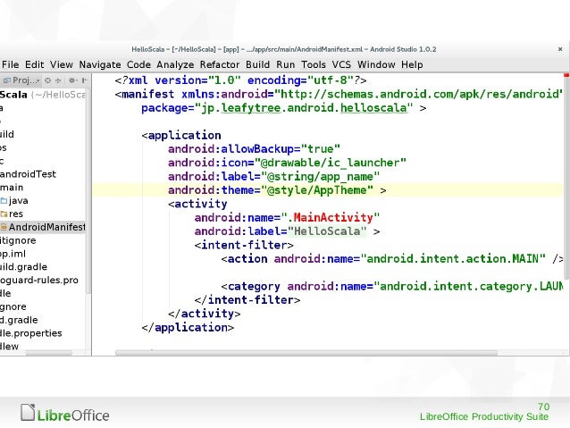
Task: Click the closing </application> tag
Action: pos(188,328)
